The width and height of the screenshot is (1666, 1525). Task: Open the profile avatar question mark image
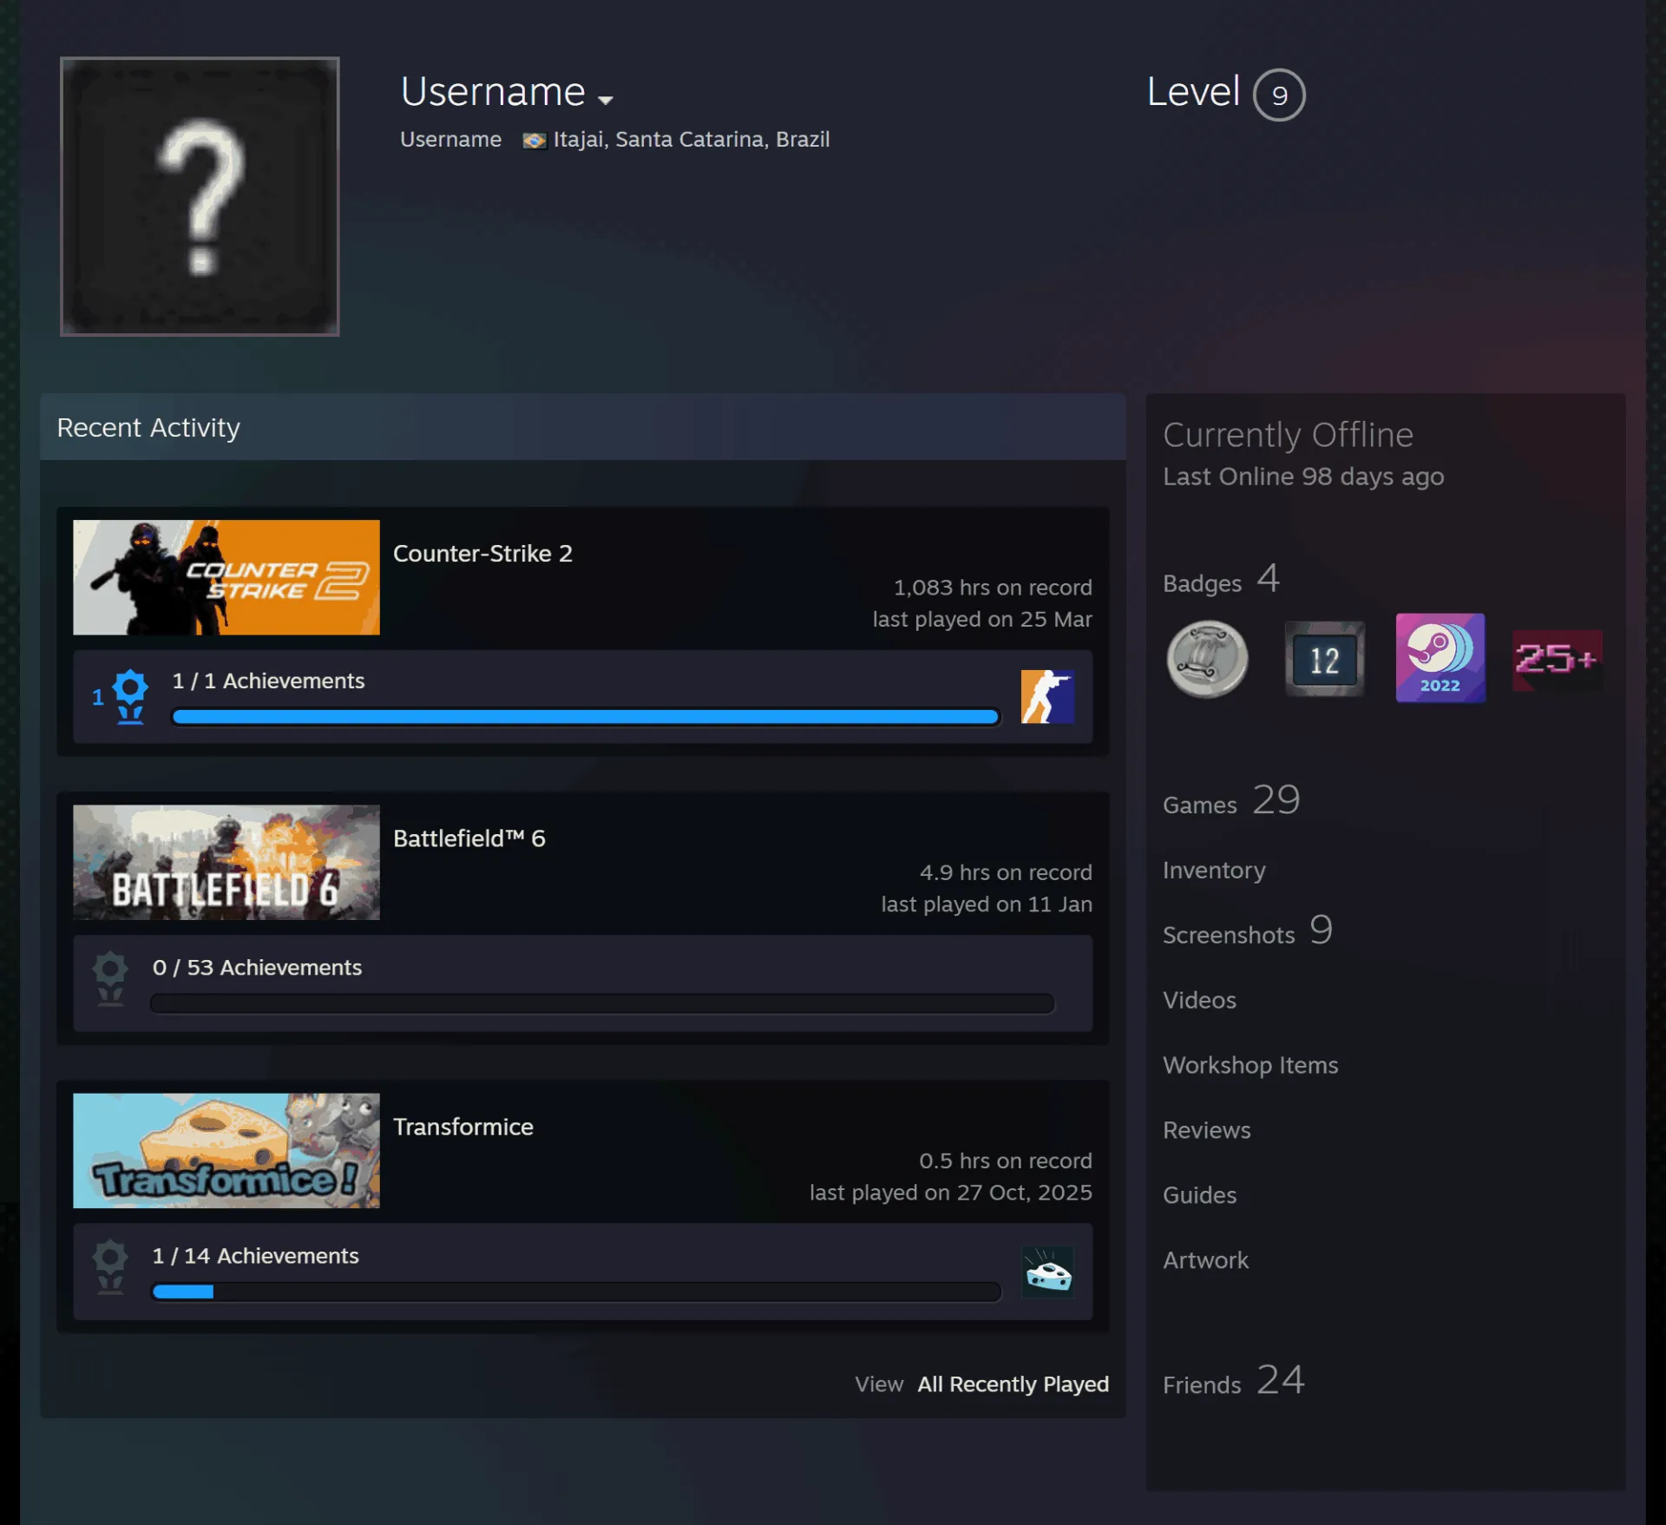[x=200, y=196]
